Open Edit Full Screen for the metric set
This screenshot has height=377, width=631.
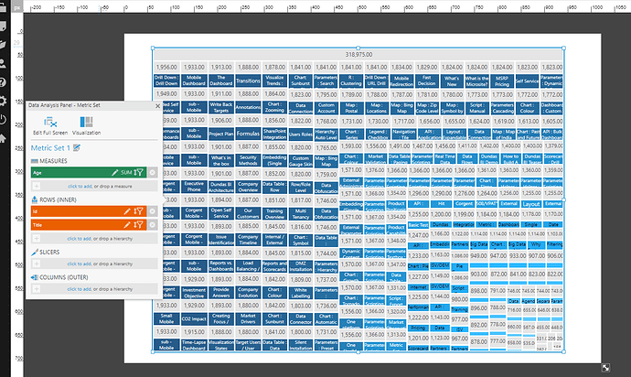click(x=50, y=125)
